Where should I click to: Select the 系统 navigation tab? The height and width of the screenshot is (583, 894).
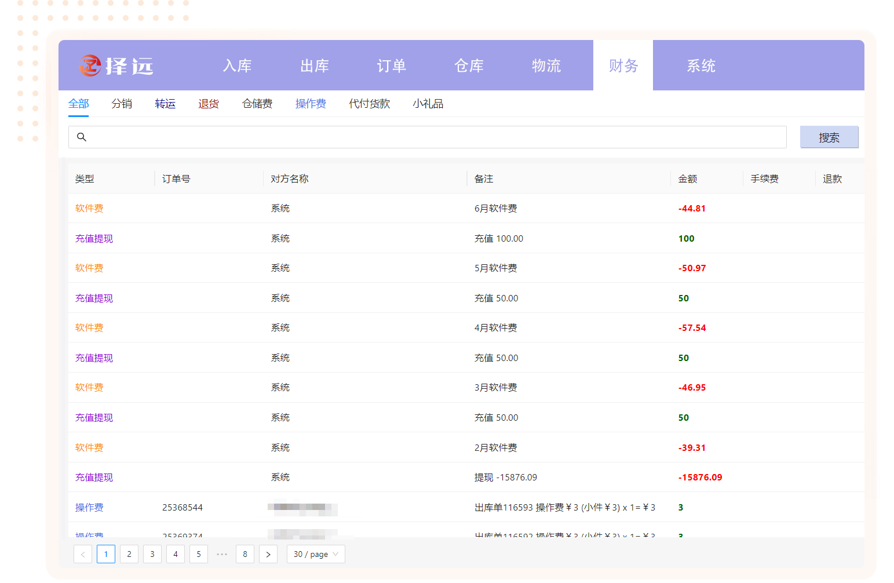(x=701, y=65)
